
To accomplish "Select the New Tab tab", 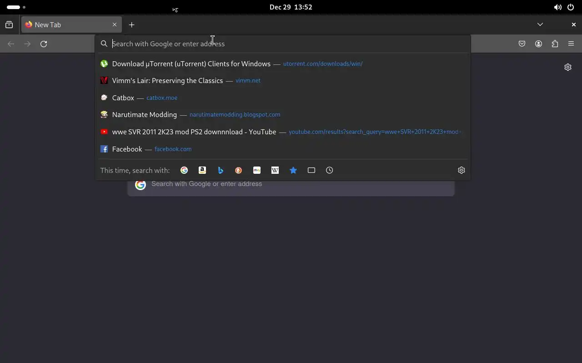I will (71, 25).
